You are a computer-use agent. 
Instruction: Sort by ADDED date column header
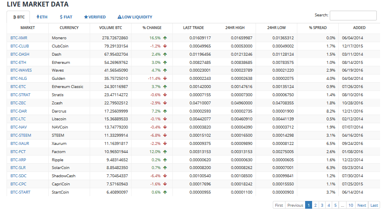[x=359, y=28]
